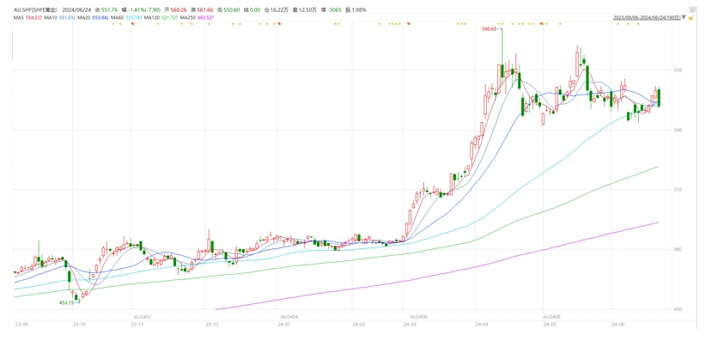Click the 480 price axis label
The width and height of the screenshot is (705, 341).
[678, 249]
